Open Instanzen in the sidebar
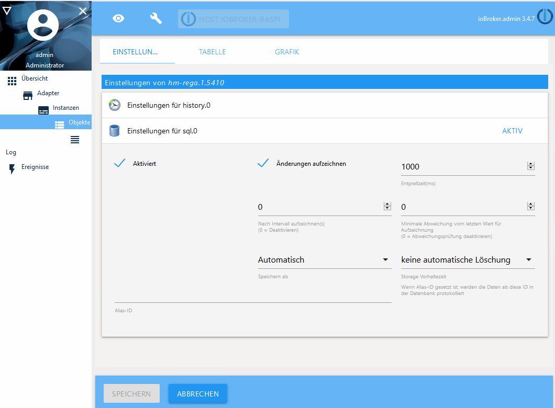Viewport: 555px width, 408px height. [66, 108]
